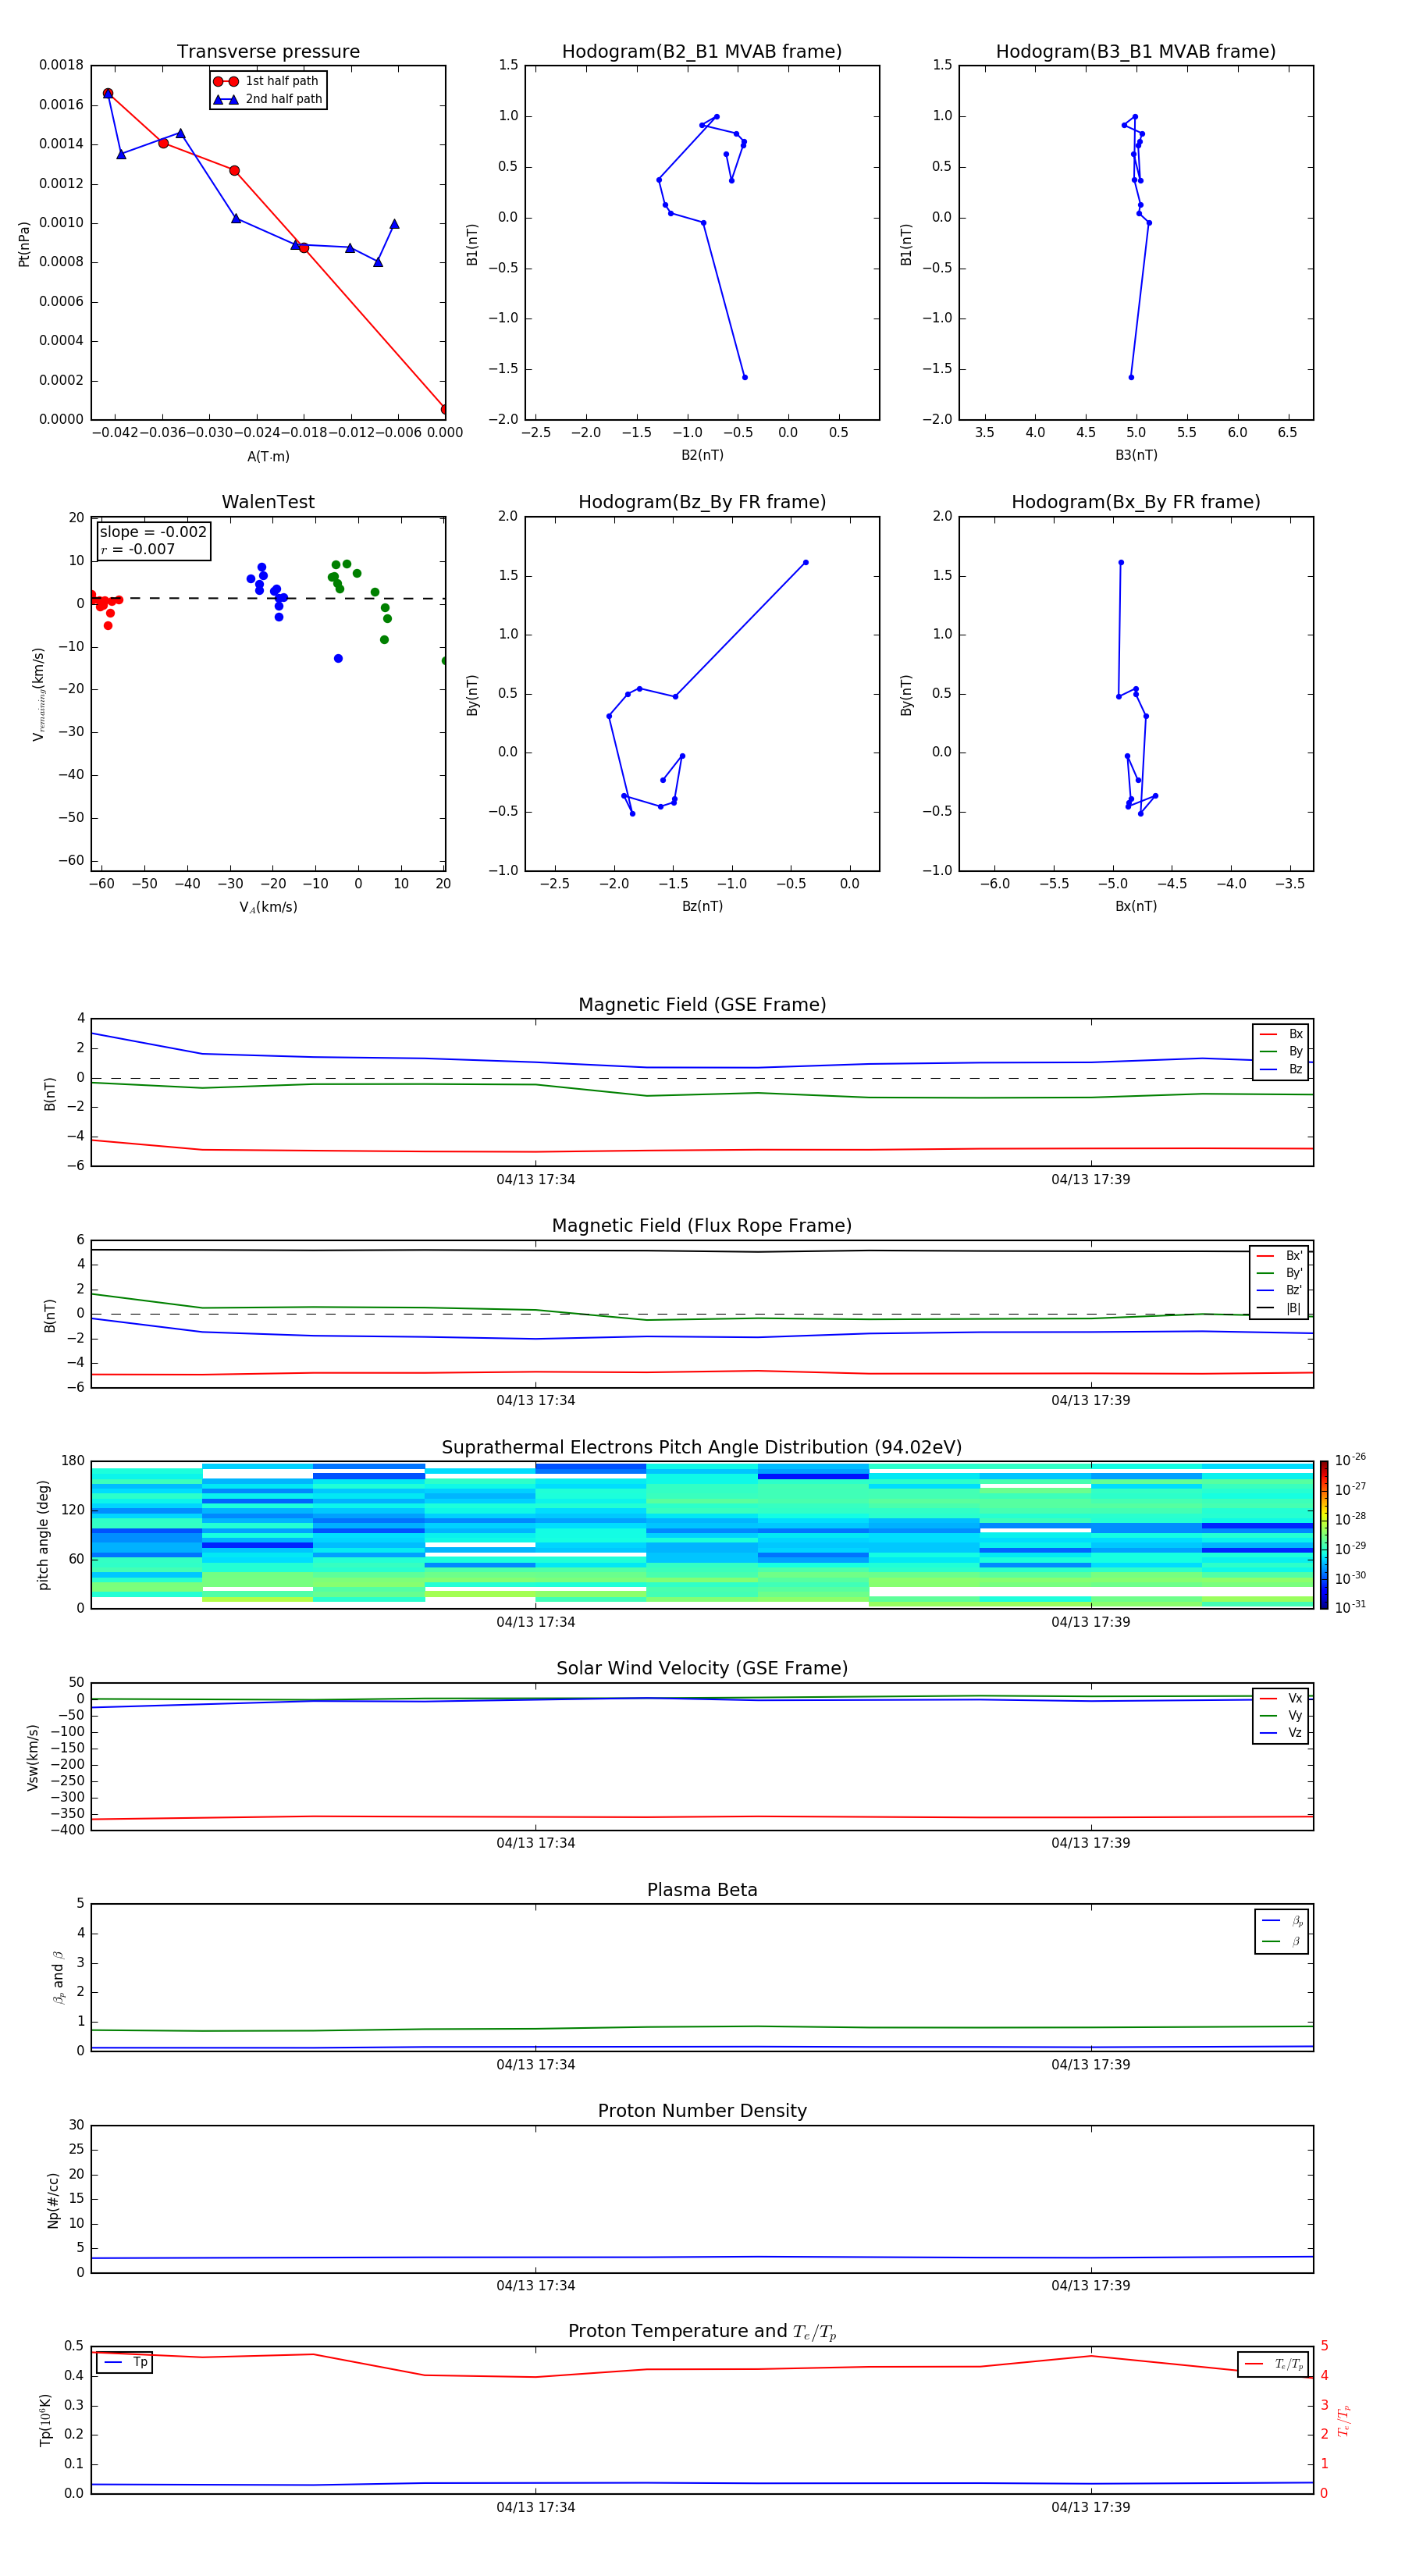The width and height of the screenshot is (1405, 2576).
Task: Select the "r = -0.007" annotation
Action: point(138,549)
